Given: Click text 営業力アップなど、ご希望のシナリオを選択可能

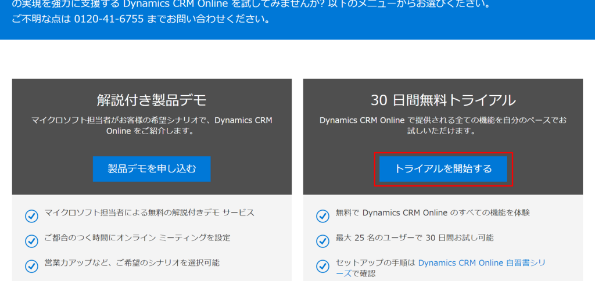Looking at the screenshot, I should point(132,262).
